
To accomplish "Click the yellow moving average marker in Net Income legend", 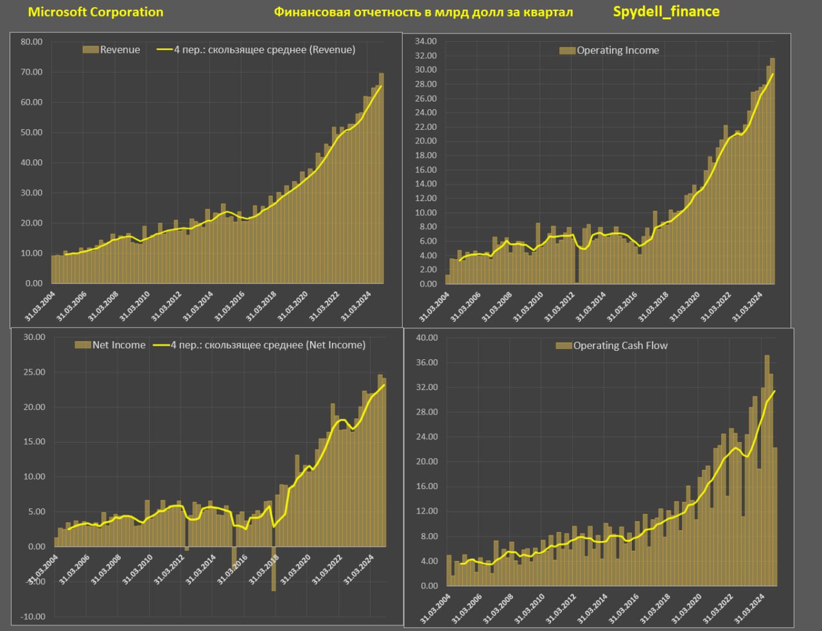I will (x=161, y=345).
